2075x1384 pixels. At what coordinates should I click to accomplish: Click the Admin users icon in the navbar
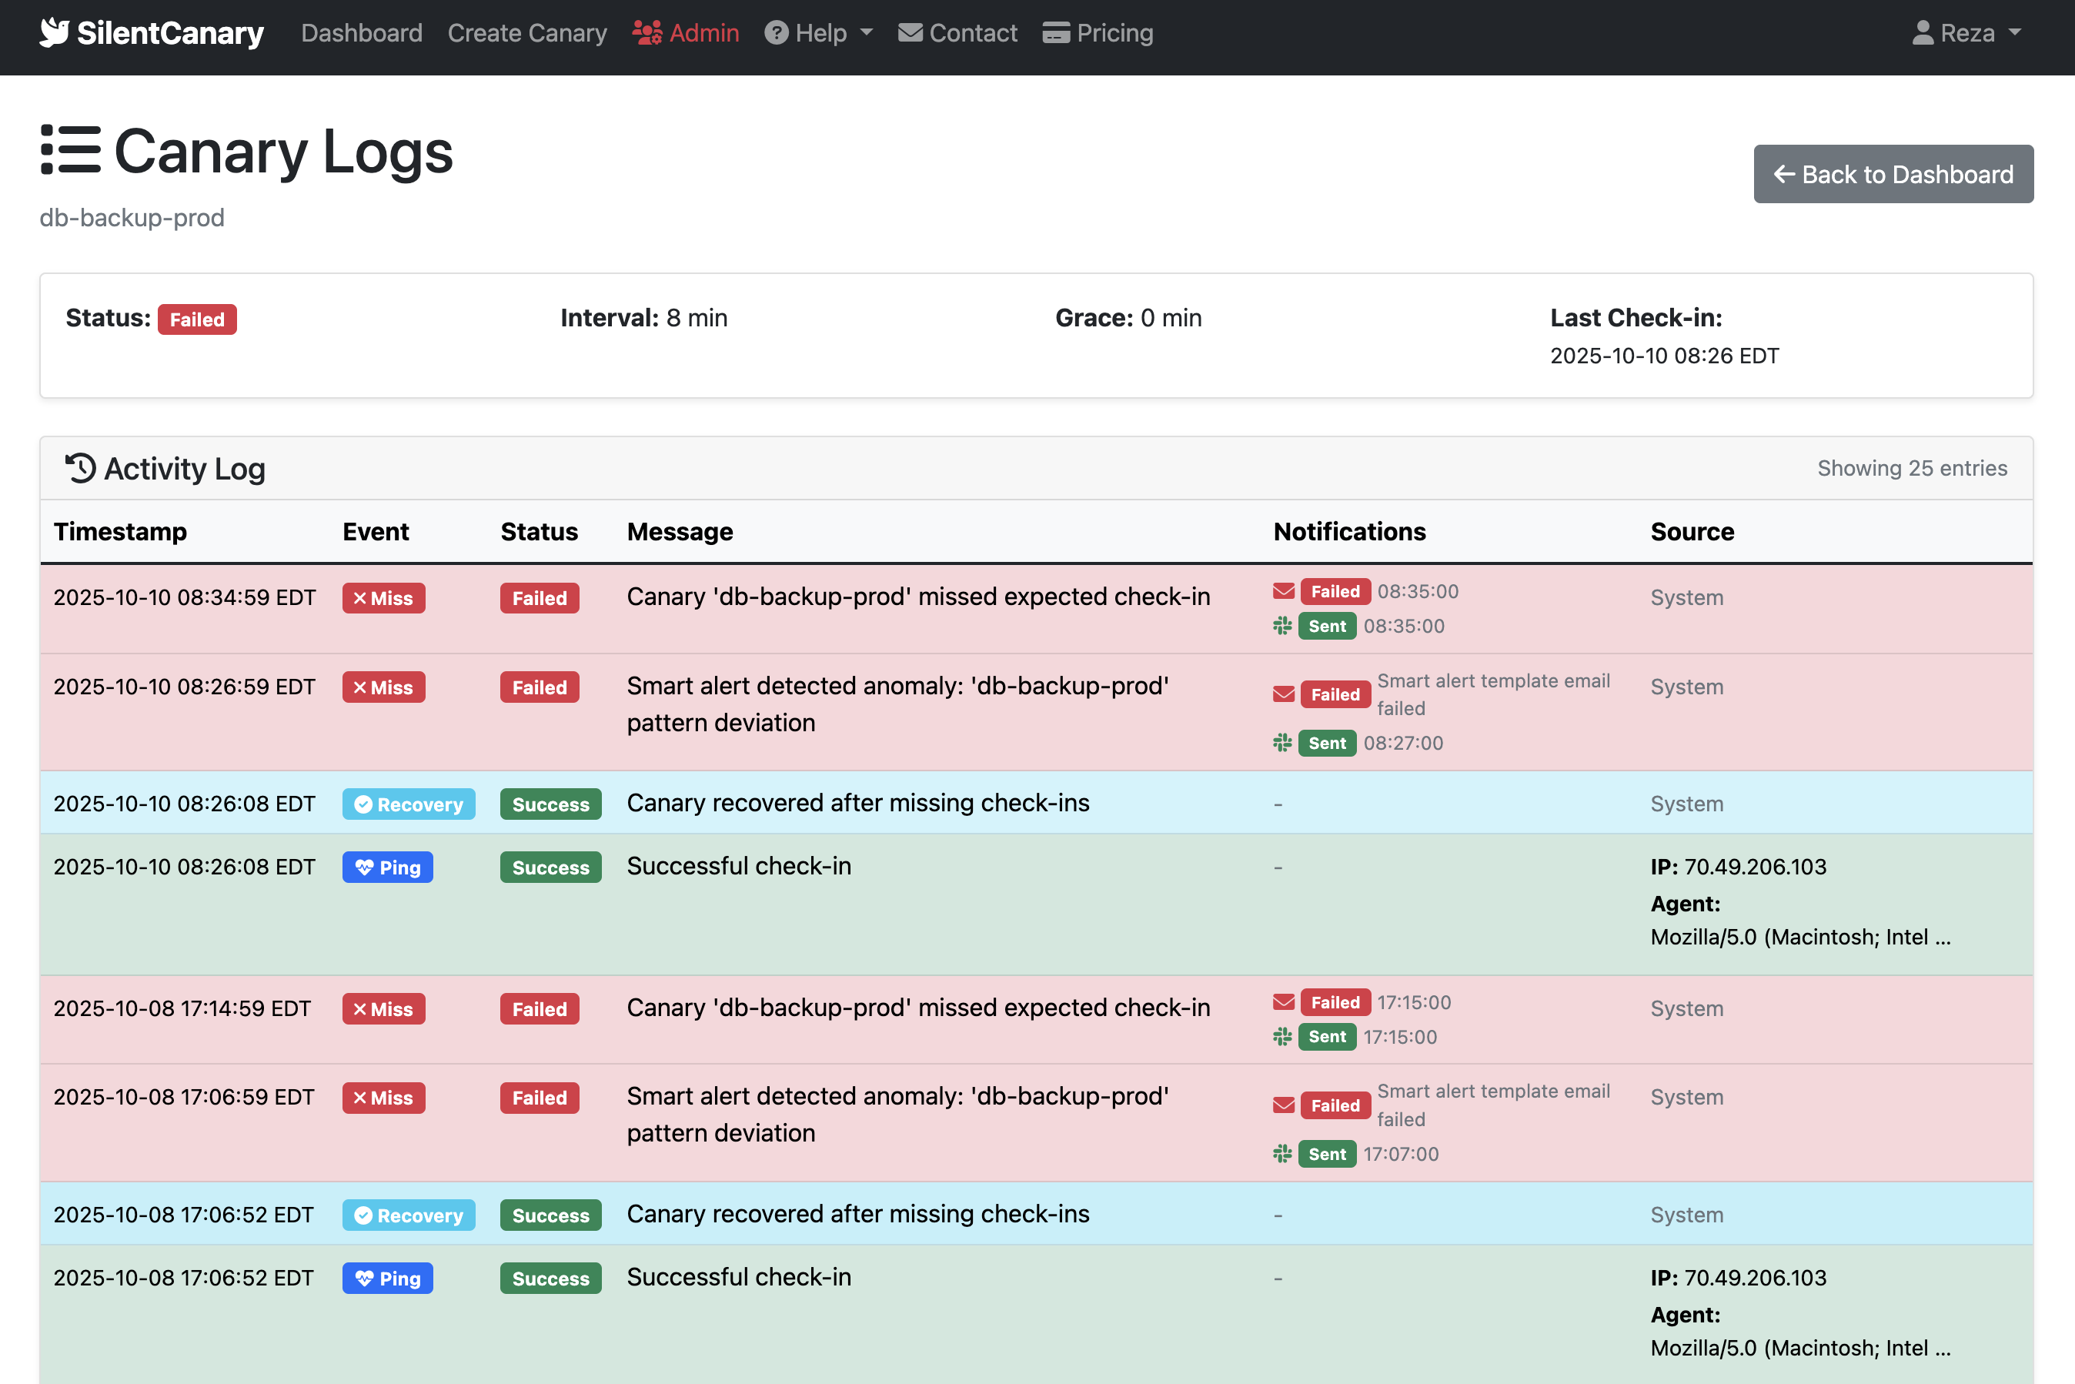[x=647, y=34]
